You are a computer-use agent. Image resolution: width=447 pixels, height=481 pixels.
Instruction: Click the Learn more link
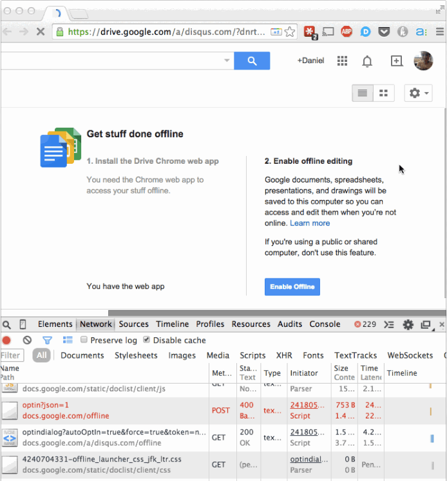pos(310,223)
